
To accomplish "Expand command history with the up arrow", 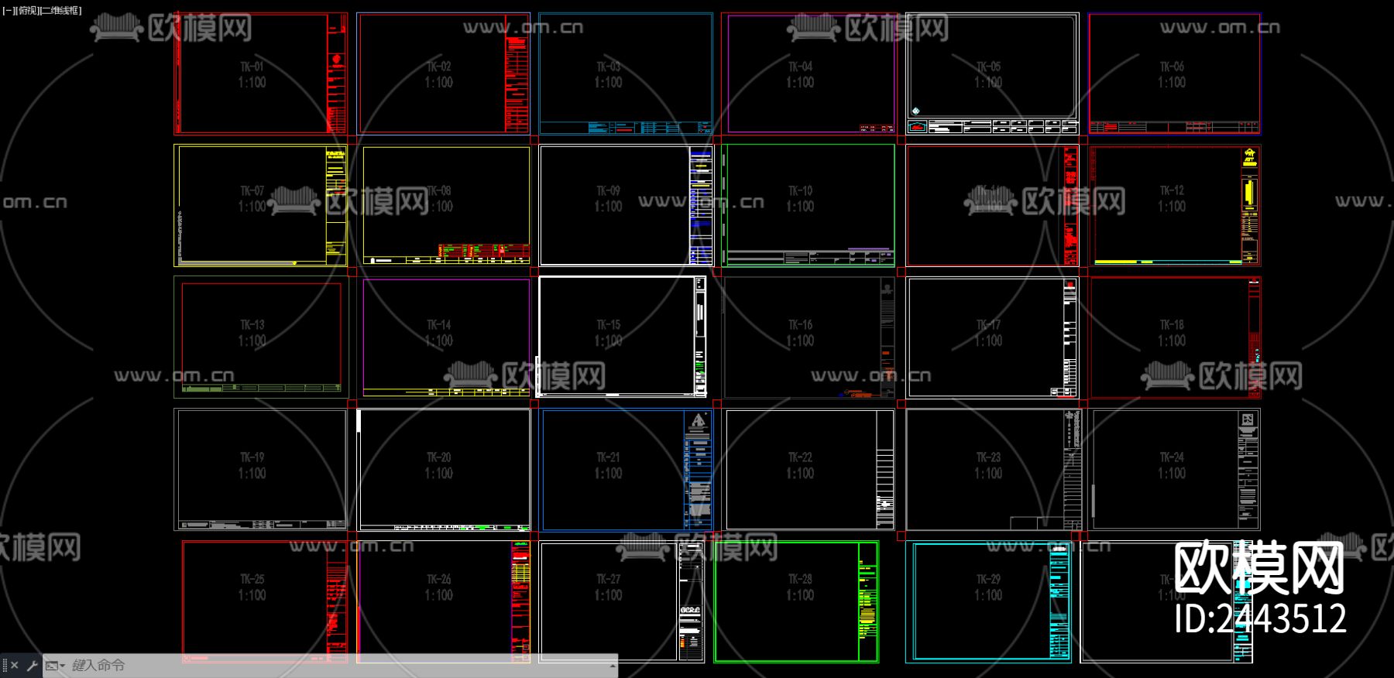I will point(613,666).
